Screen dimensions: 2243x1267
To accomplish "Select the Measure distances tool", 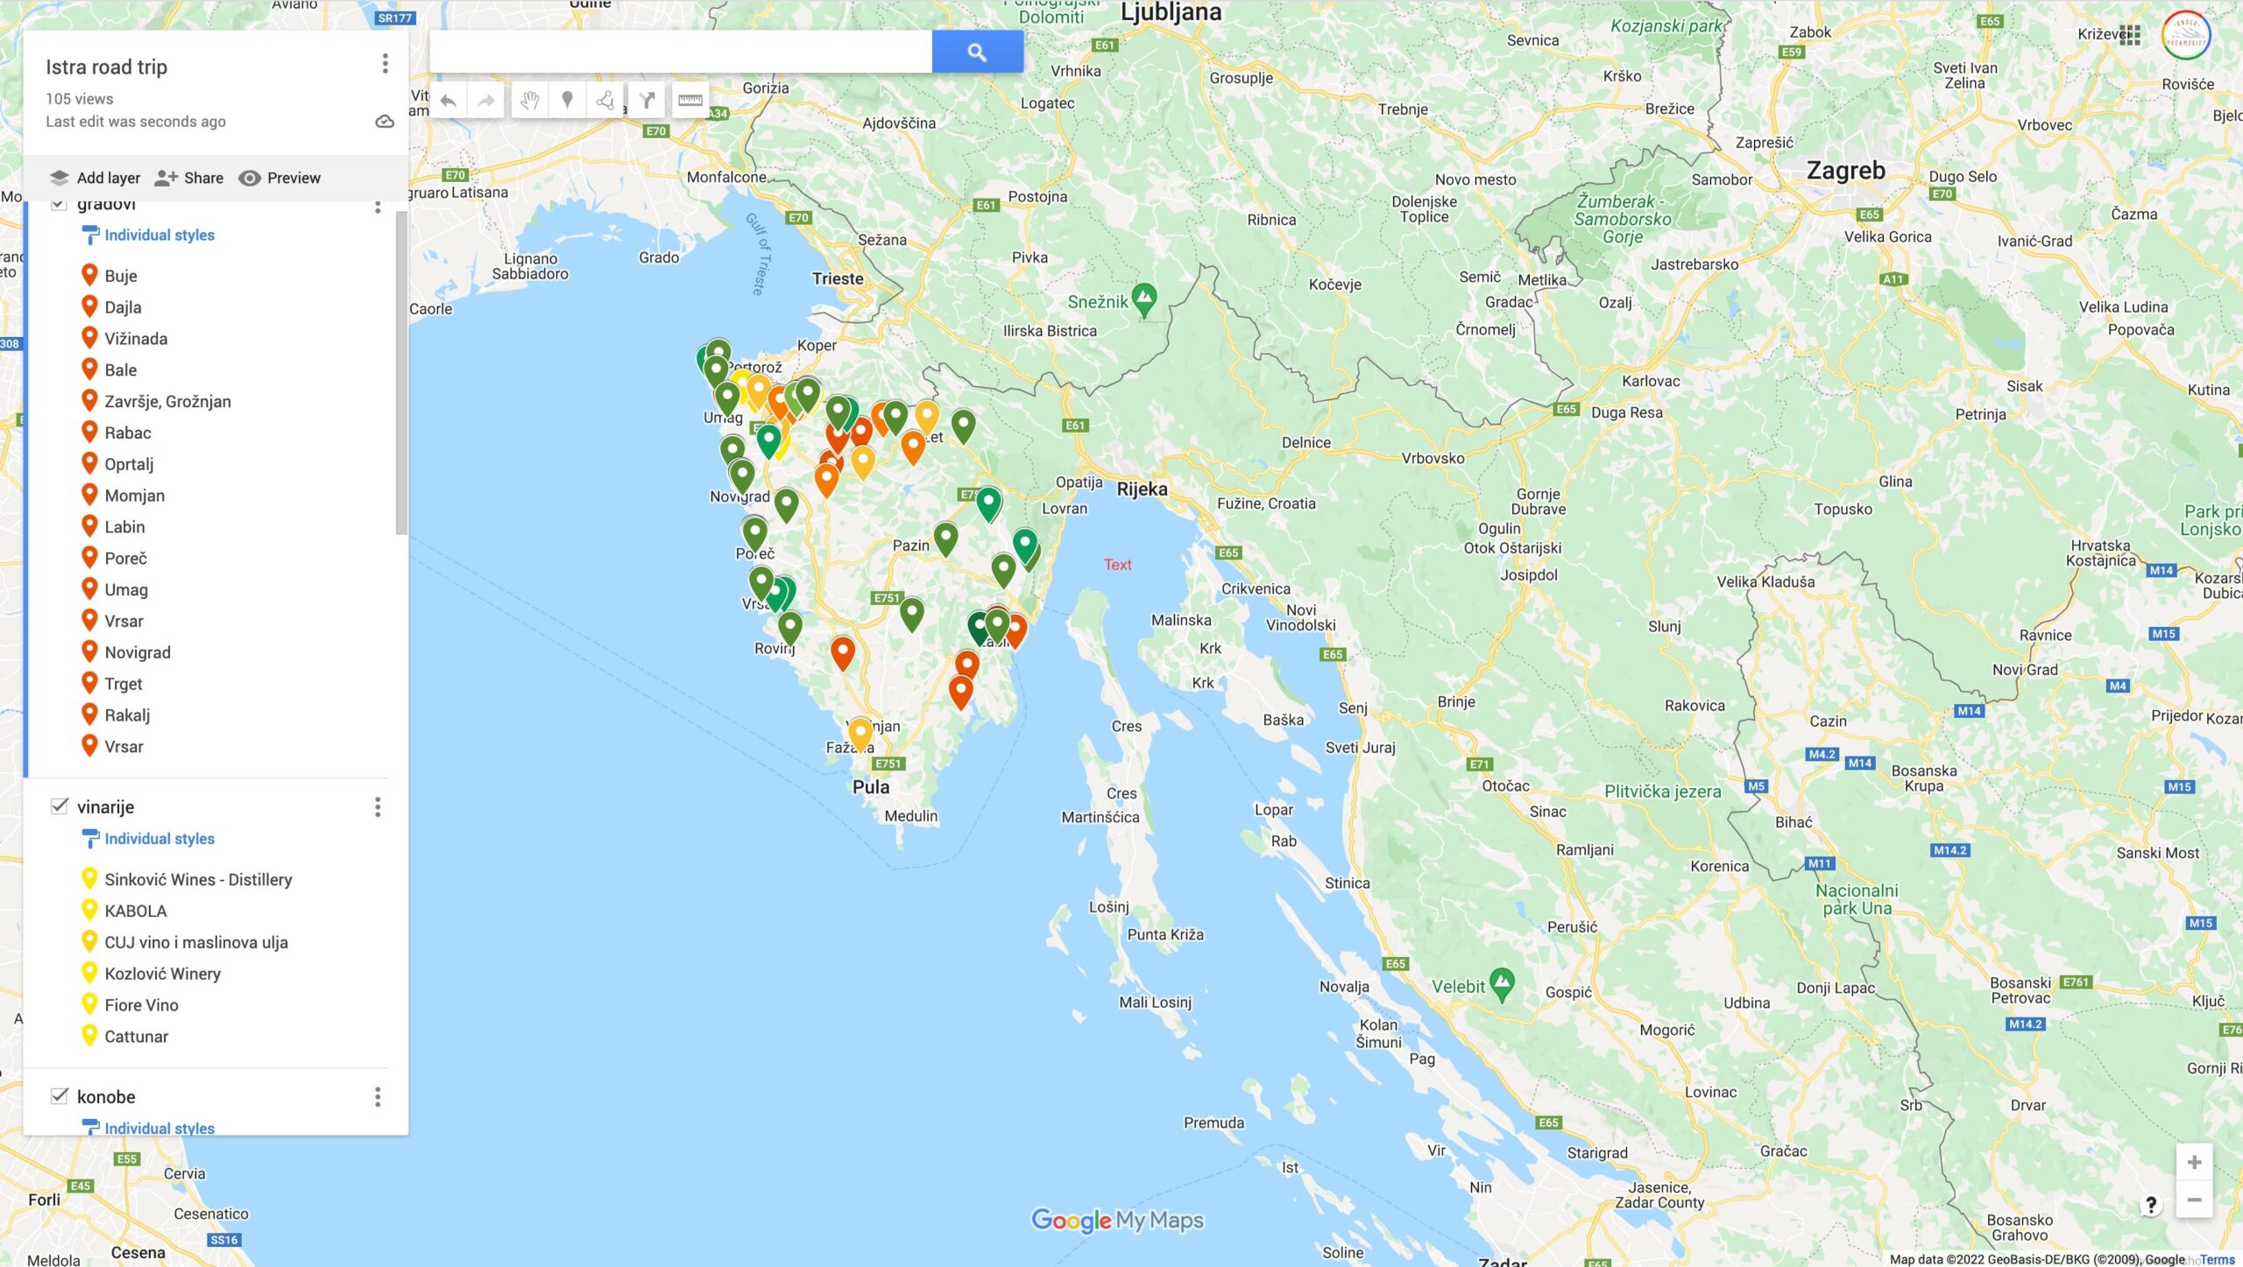I will [690, 99].
